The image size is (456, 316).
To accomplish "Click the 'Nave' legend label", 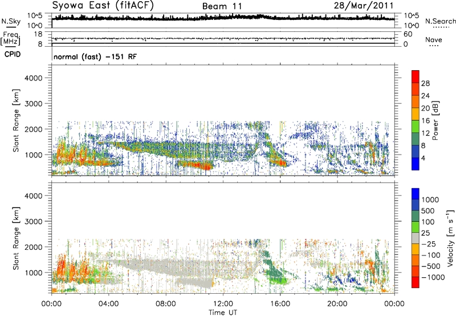I will click(434, 40).
